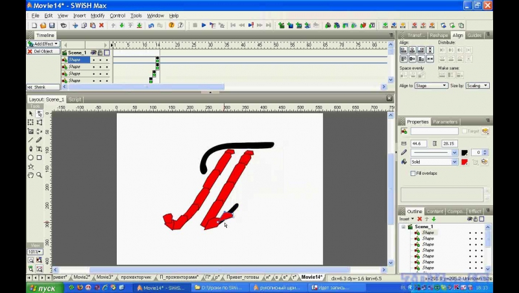Toggle the Target checkbox in Properties

(x=465, y=131)
